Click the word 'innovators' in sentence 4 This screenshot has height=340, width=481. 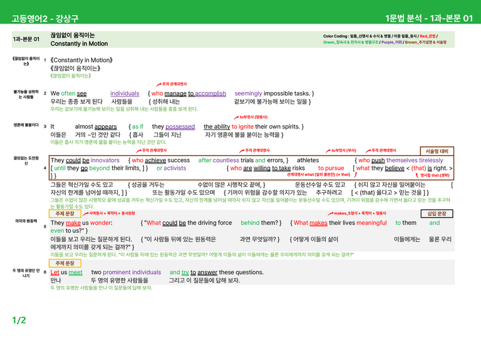click(x=105, y=160)
